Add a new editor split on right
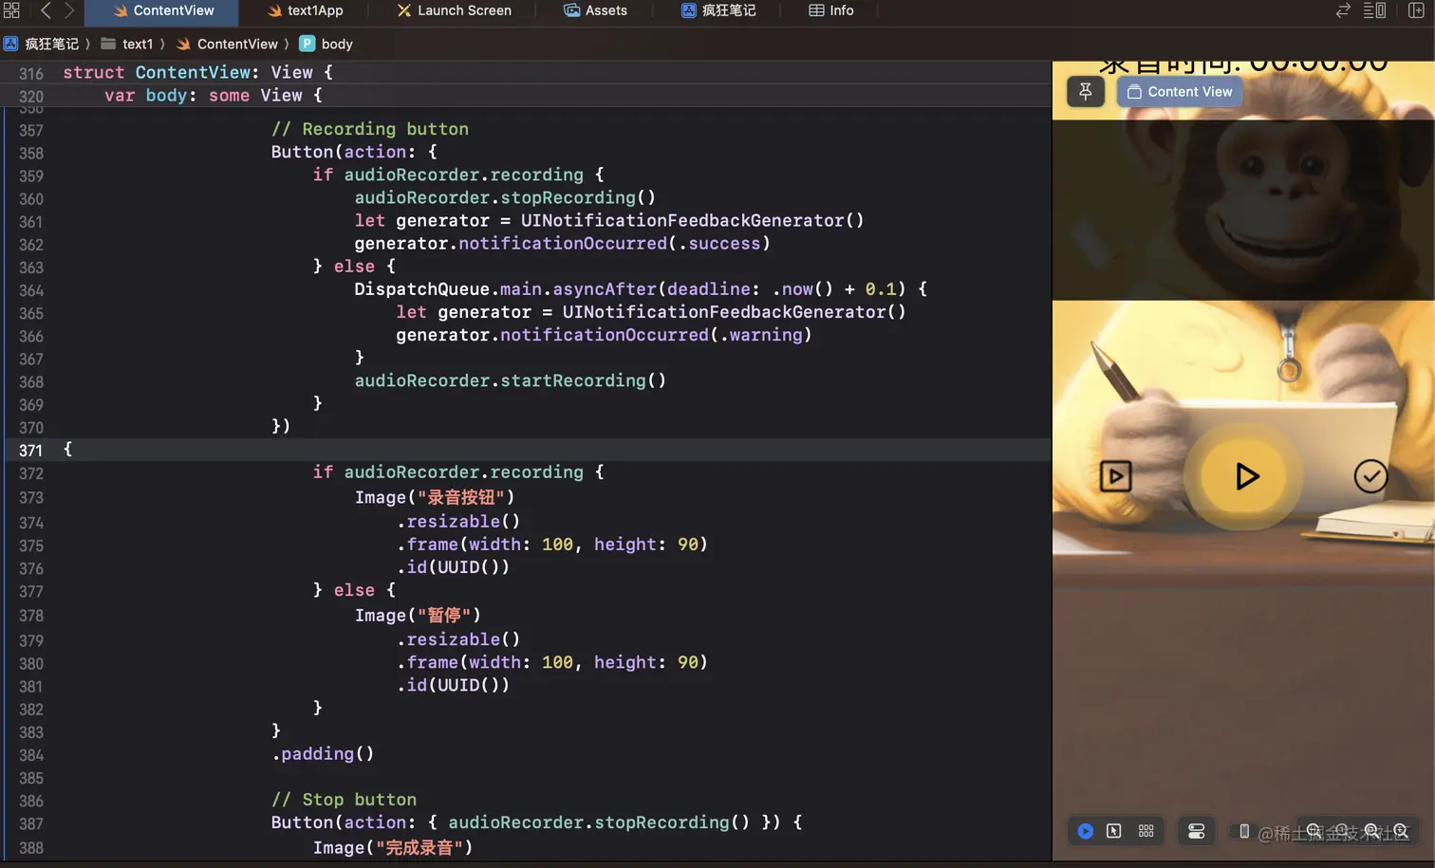The width and height of the screenshot is (1435, 868). 1416,10
